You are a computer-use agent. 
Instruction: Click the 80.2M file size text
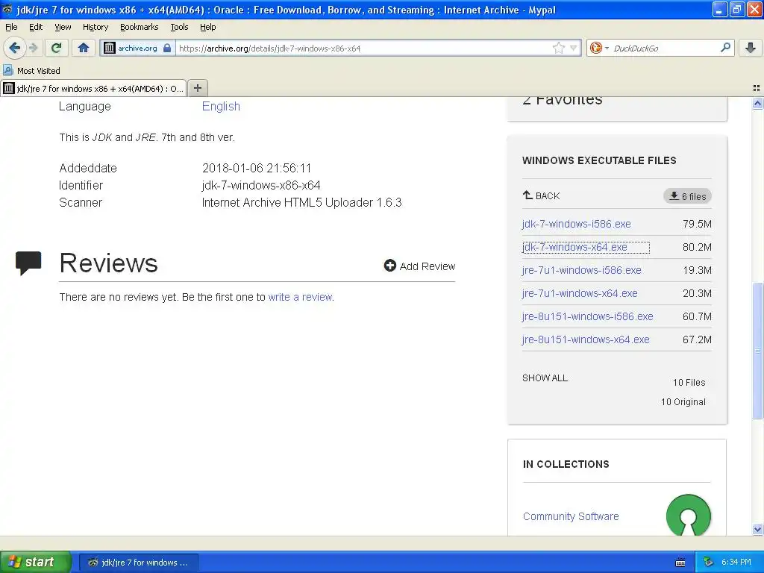697,247
